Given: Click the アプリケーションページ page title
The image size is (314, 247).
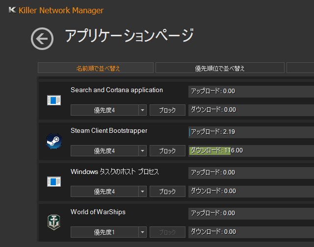Looking at the screenshot, I should pos(129,36).
